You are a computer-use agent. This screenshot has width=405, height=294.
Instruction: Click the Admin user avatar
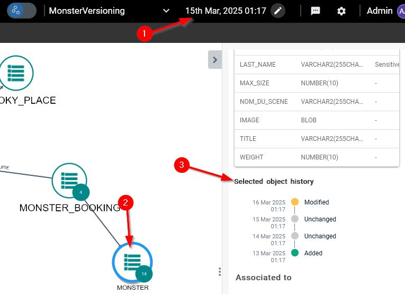[400, 11]
